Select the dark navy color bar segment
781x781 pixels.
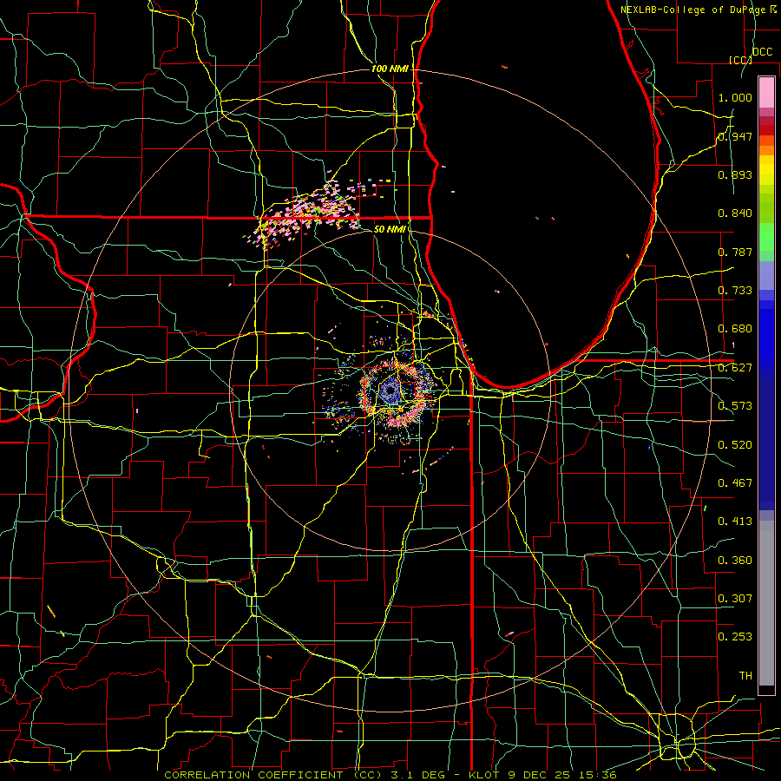tap(766, 443)
